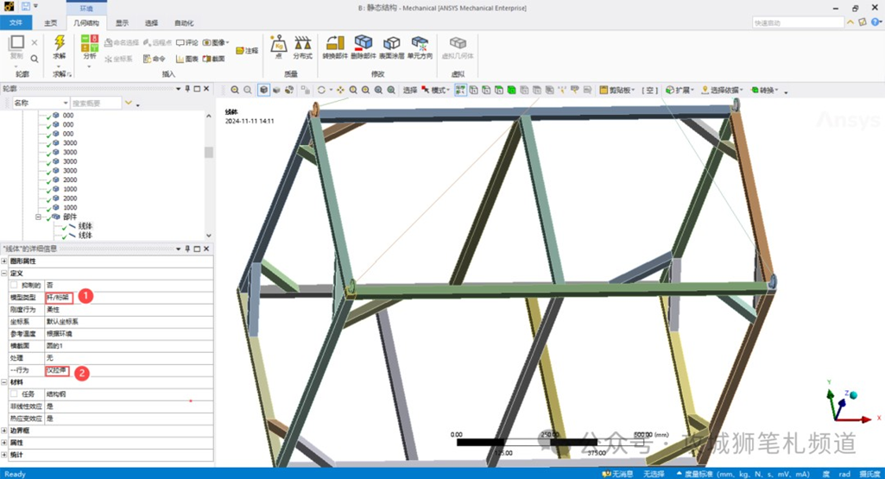
Task: Click the outline tree vertical scrollbar thumb
Action: click(208, 153)
